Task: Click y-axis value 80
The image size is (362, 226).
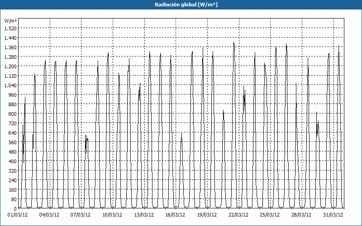Action: [14, 199]
